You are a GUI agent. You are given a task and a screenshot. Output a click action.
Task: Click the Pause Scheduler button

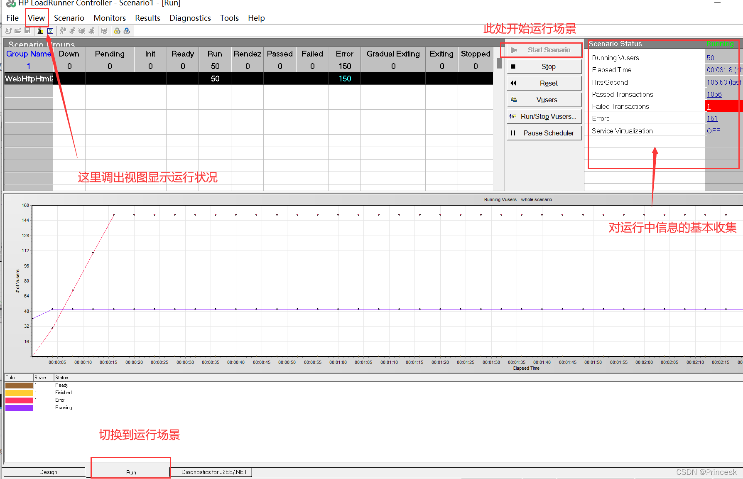[x=544, y=133]
